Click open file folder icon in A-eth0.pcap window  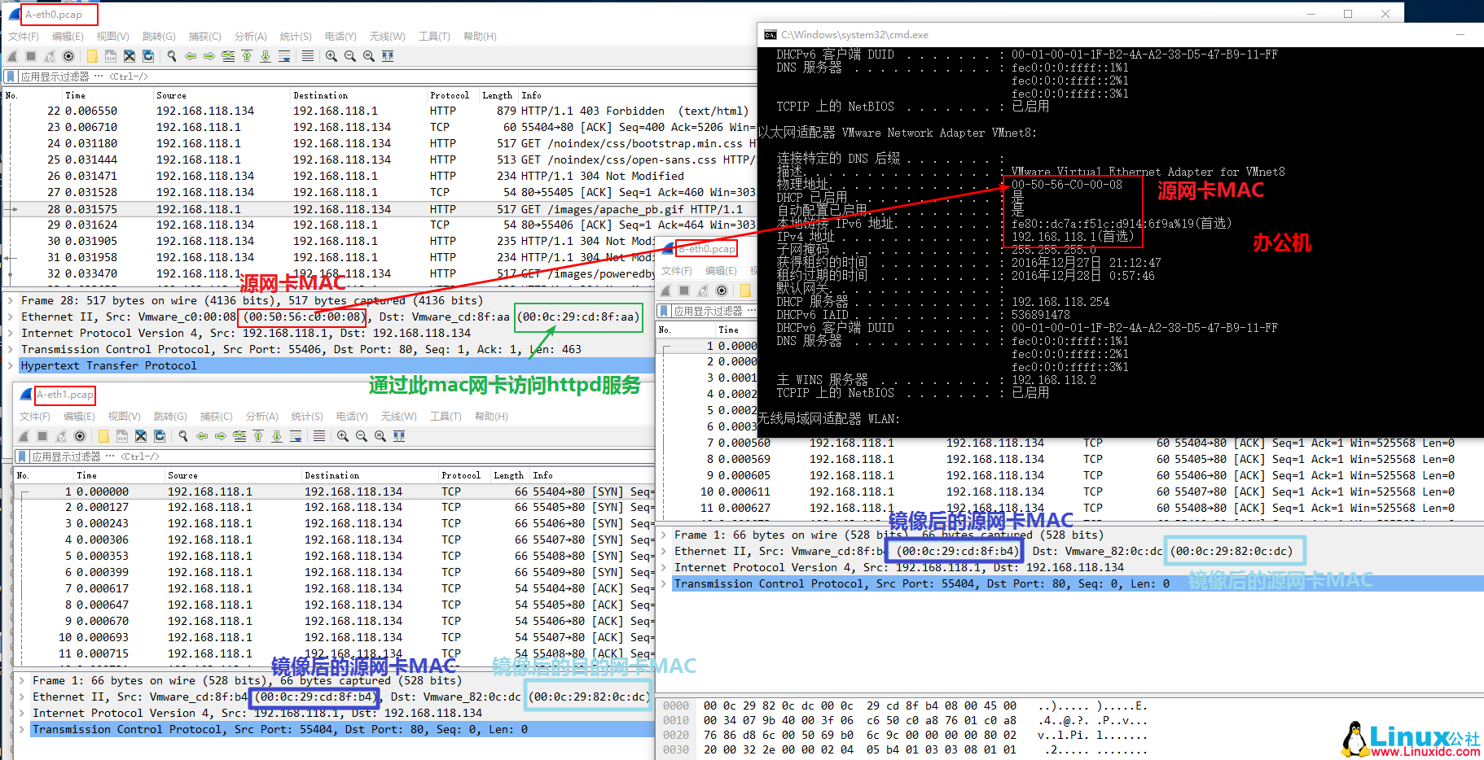[x=92, y=56]
